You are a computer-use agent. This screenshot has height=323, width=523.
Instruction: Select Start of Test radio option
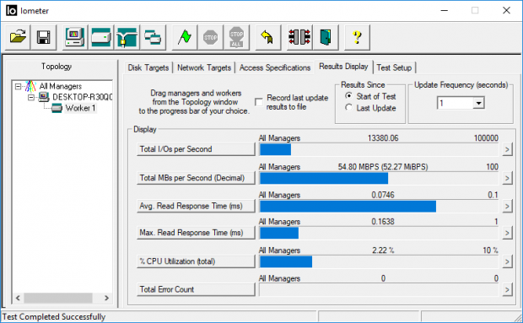click(349, 96)
